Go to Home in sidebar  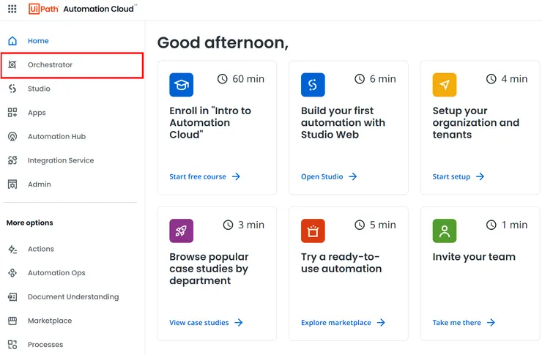click(38, 41)
